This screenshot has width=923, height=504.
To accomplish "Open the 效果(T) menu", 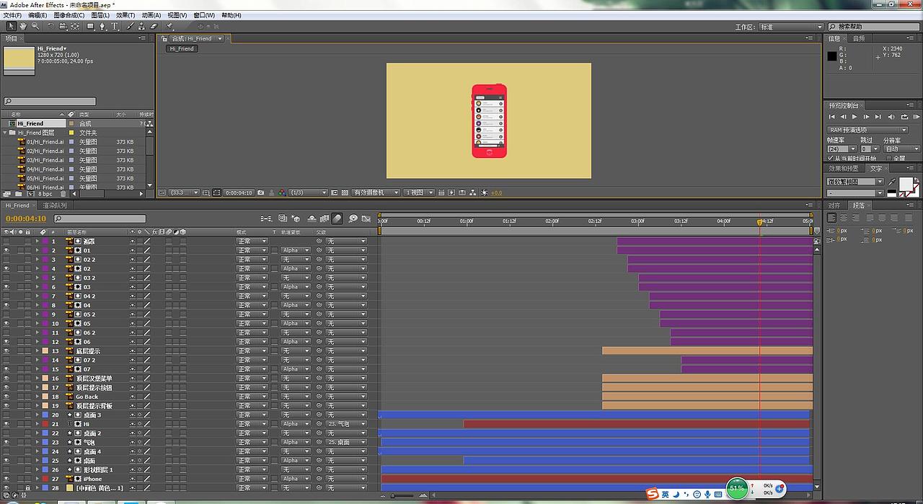I will [x=125, y=15].
